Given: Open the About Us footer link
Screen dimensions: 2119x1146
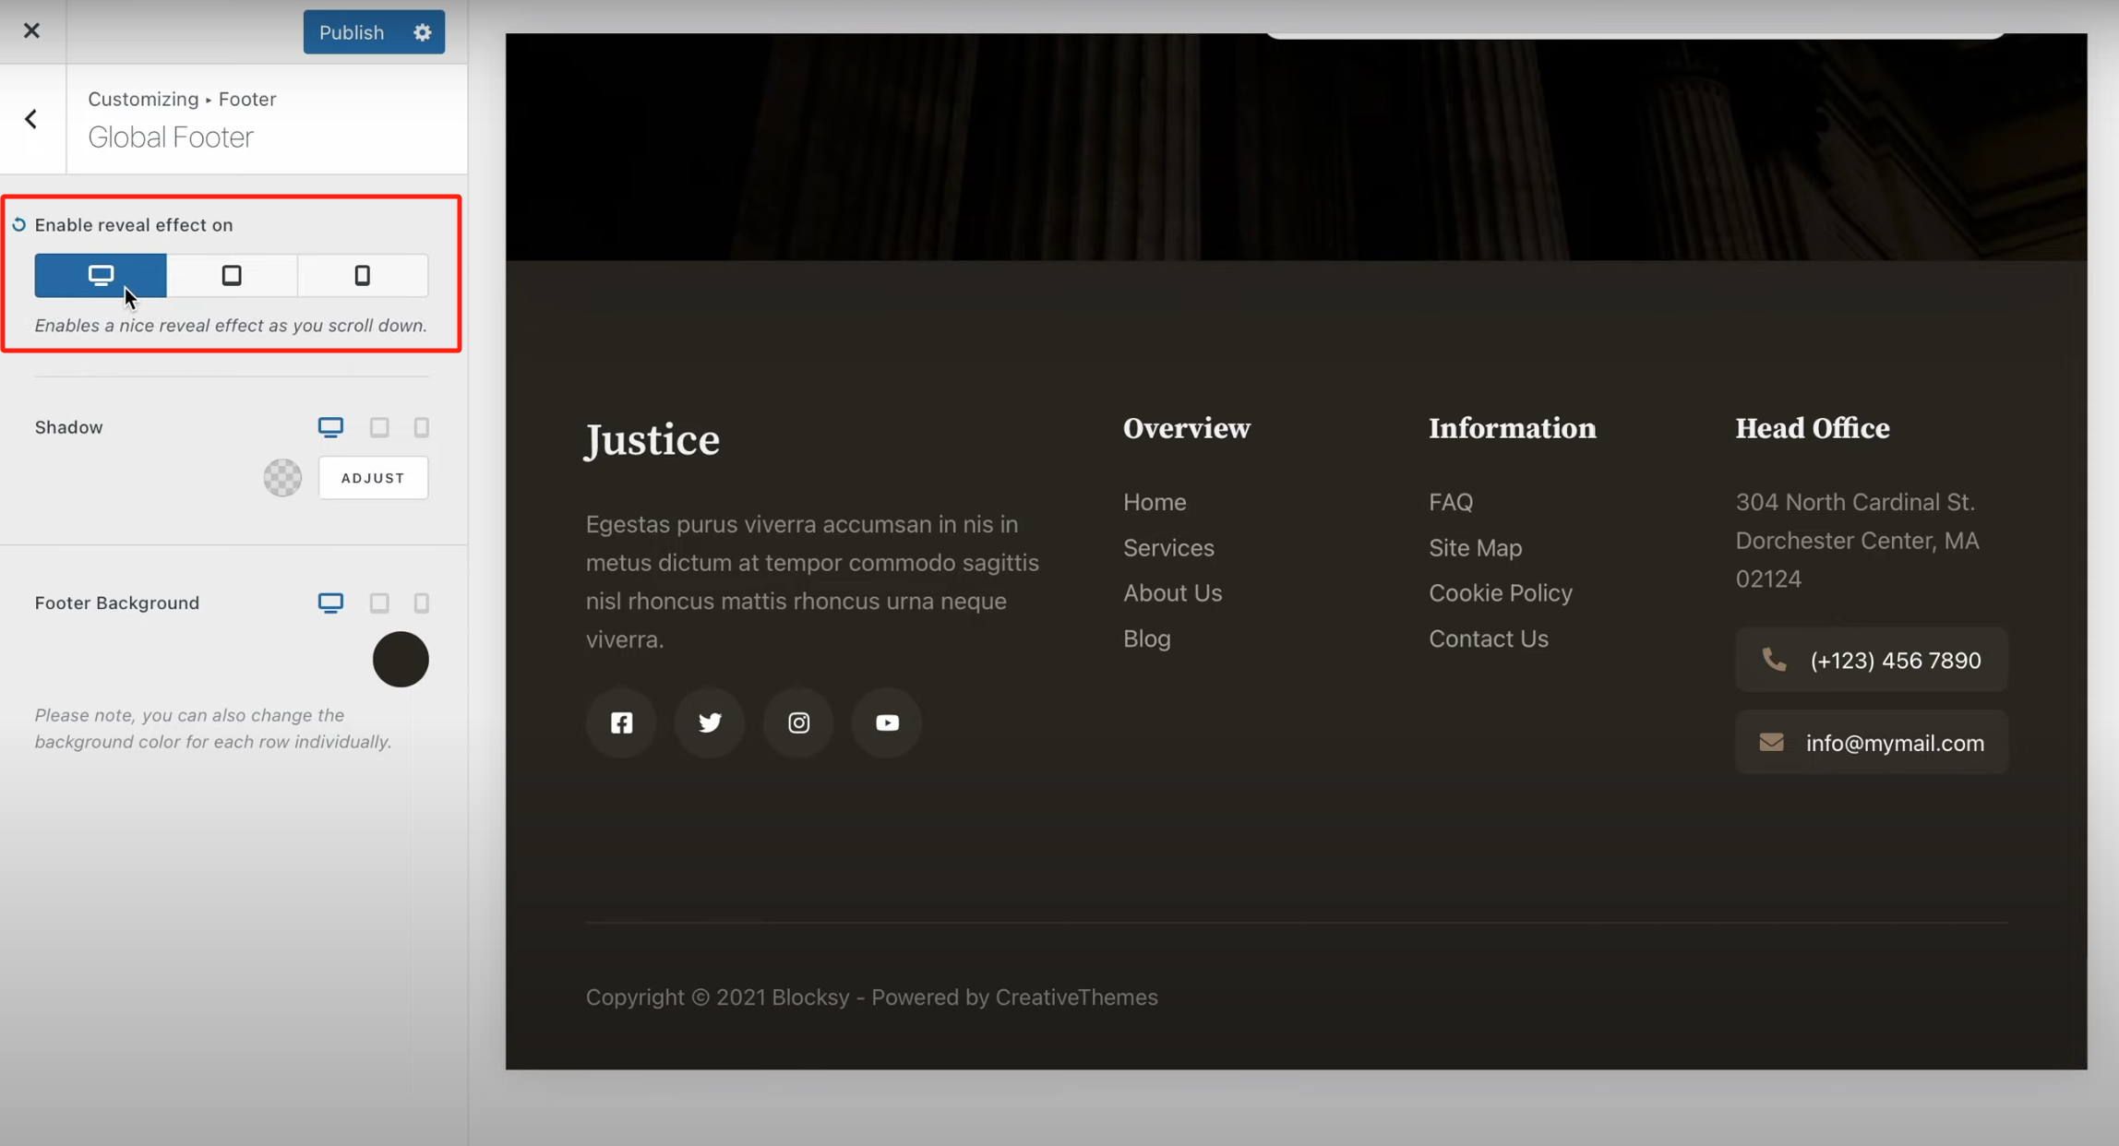Looking at the screenshot, I should coord(1172,592).
